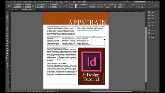Open the stroke weight dropdown

point(87,5)
